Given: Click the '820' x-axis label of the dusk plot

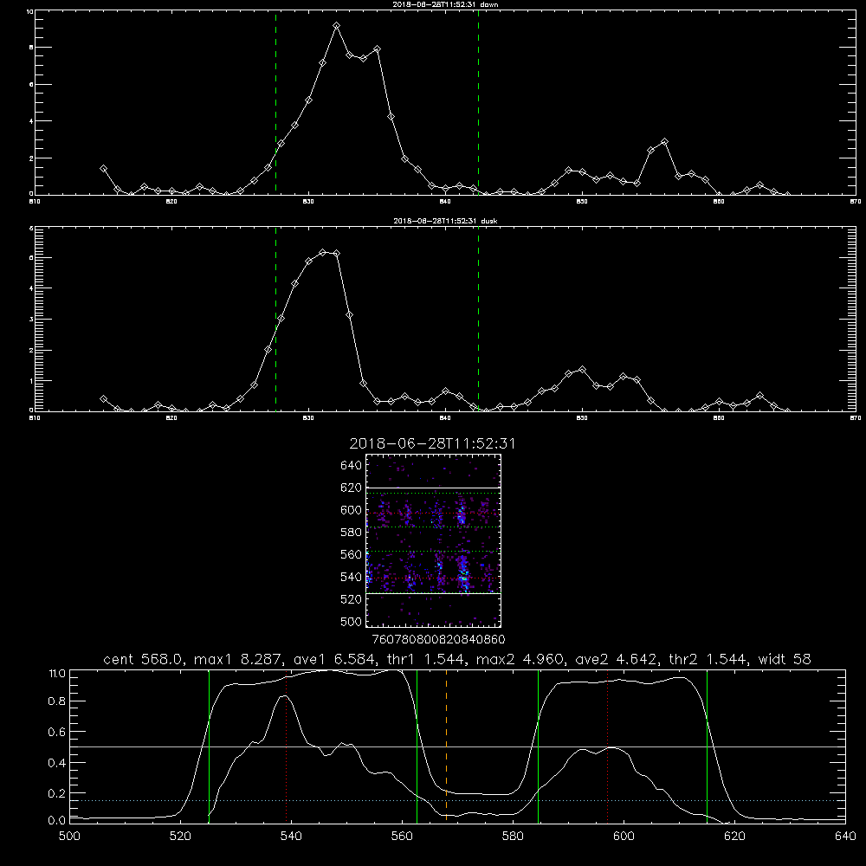Looking at the screenshot, I should pos(171,418).
